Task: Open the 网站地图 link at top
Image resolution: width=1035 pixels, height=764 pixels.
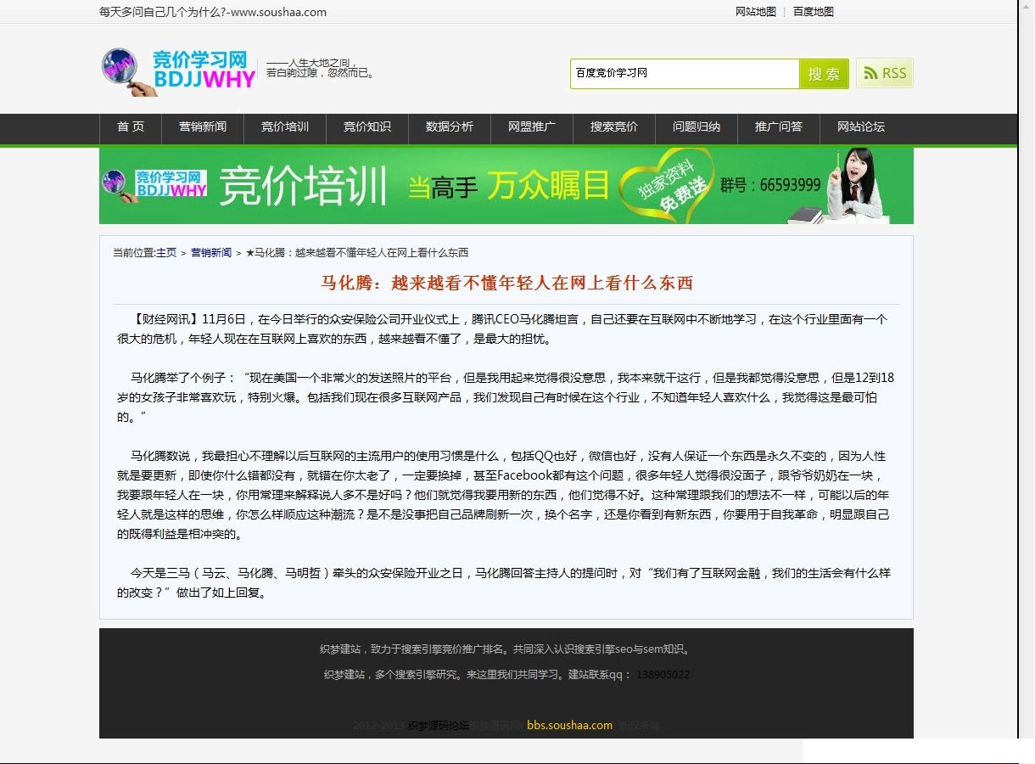Action: (756, 12)
